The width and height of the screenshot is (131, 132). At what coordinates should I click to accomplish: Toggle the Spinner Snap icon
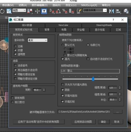pyautogui.click(x=71, y=11)
